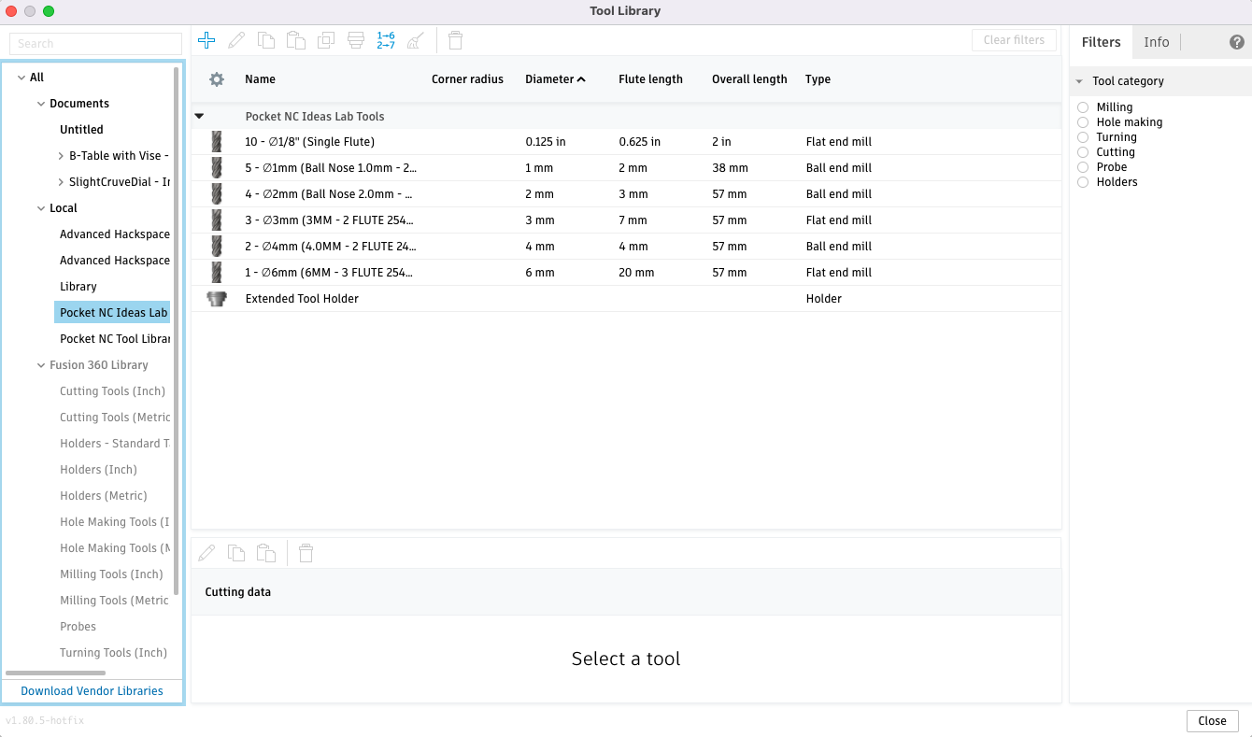Open Holders (Inch) library
1252x737 pixels.
point(98,470)
